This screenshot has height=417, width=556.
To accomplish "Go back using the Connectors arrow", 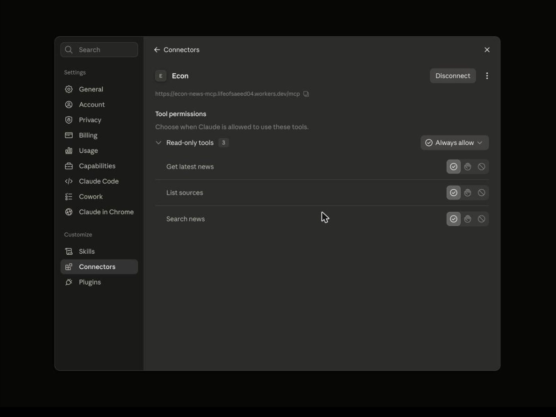I will (157, 50).
